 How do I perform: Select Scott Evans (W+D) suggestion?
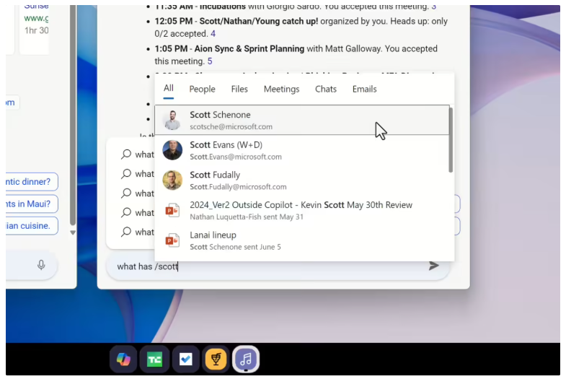point(302,150)
